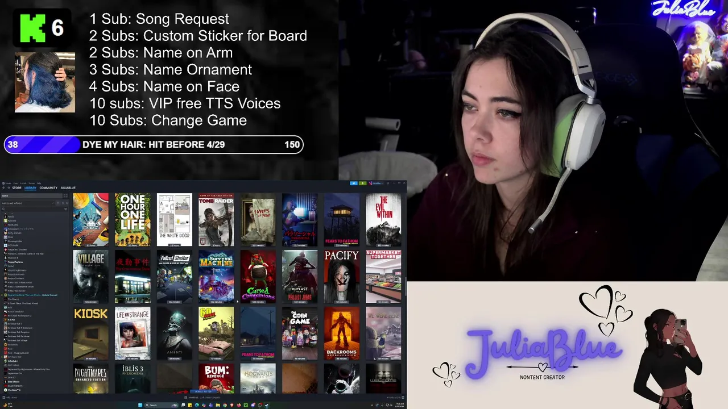Select Quarantine Zone: The Last Check entry
The image size is (728, 409).
(x=31, y=295)
